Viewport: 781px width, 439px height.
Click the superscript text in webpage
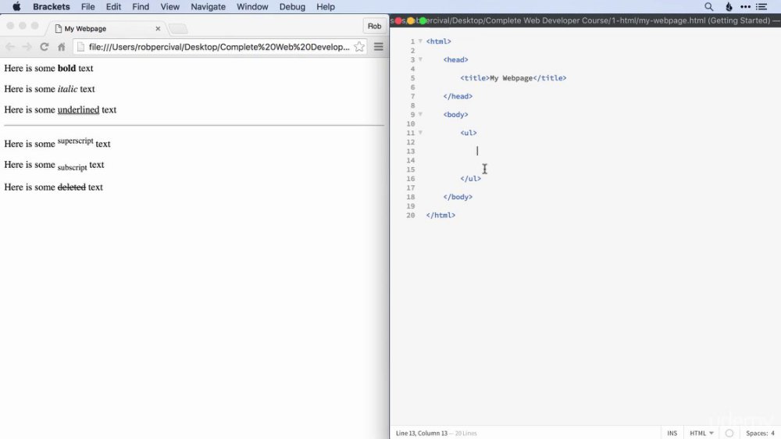[x=75, y=141]
